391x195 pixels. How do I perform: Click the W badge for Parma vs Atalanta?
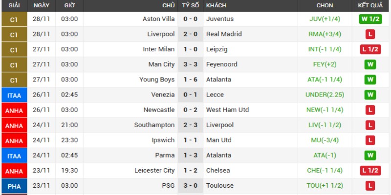370,156
